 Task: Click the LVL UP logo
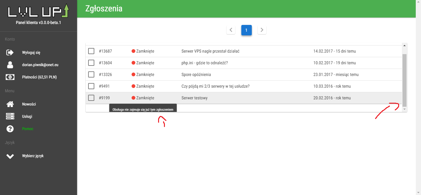38,11
